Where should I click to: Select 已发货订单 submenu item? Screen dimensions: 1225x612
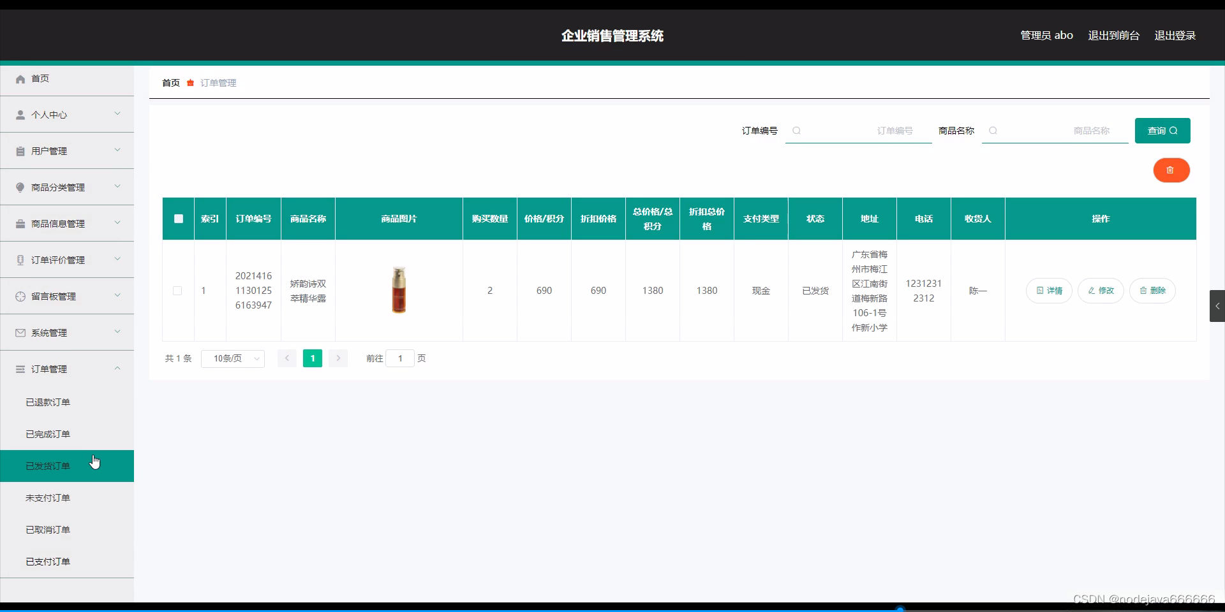pyautogui.click(x=67, y=466)
